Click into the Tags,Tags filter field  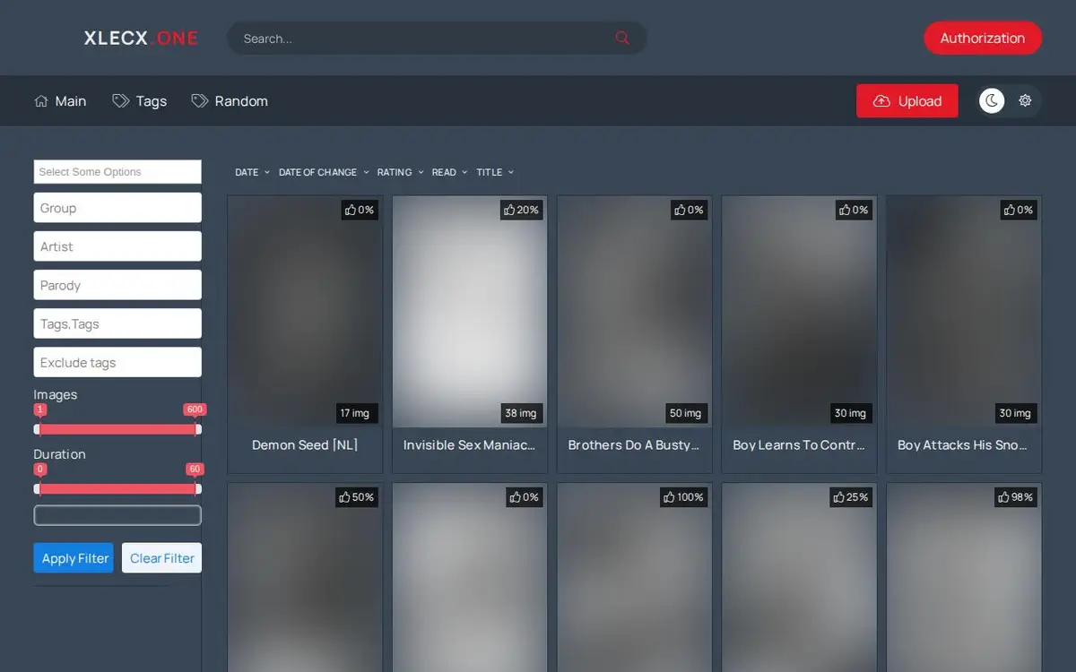tap(117, 323)
